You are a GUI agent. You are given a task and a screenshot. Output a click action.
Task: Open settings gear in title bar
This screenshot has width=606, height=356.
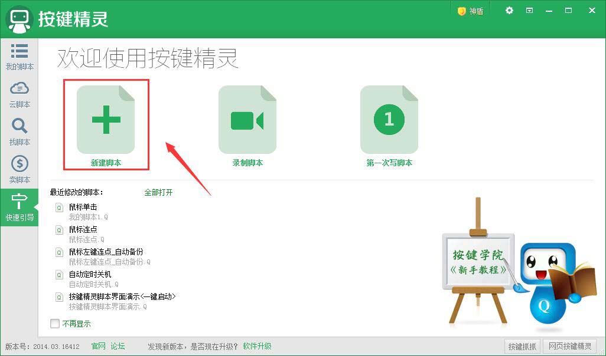509,11
